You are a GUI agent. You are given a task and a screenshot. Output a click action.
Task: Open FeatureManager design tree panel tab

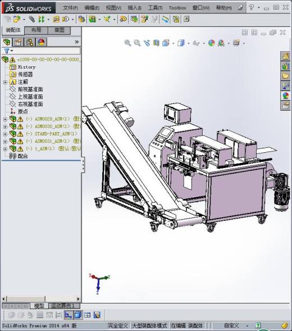pos(7,42)
